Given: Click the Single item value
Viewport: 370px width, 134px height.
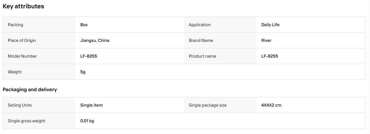Looking at the screenshot, I should coord(91,105).
